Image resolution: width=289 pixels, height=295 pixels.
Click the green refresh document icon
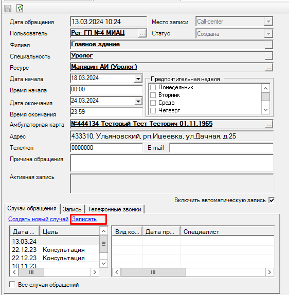click(x=20, y=9)
